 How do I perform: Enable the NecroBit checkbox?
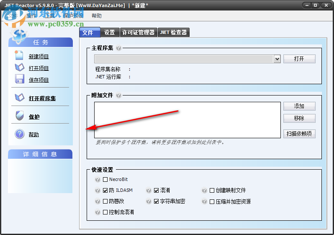coord(105,180)
